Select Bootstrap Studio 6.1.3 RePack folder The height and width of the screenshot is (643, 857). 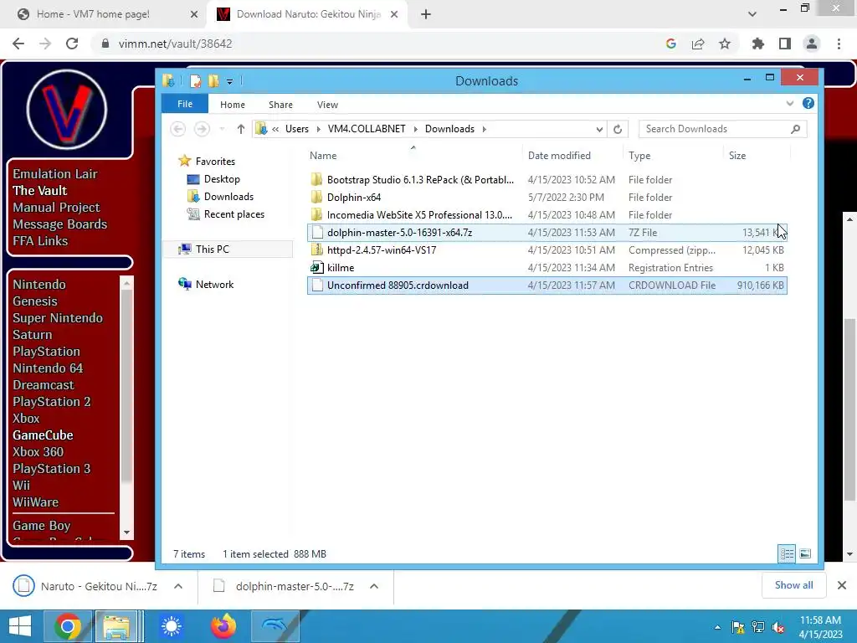(547, 180)
